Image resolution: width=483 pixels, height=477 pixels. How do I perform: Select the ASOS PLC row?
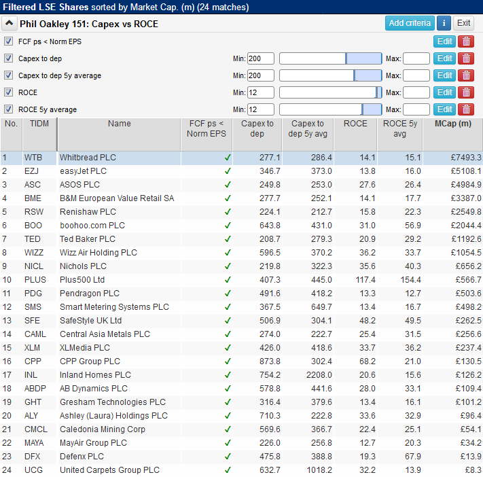242,185
